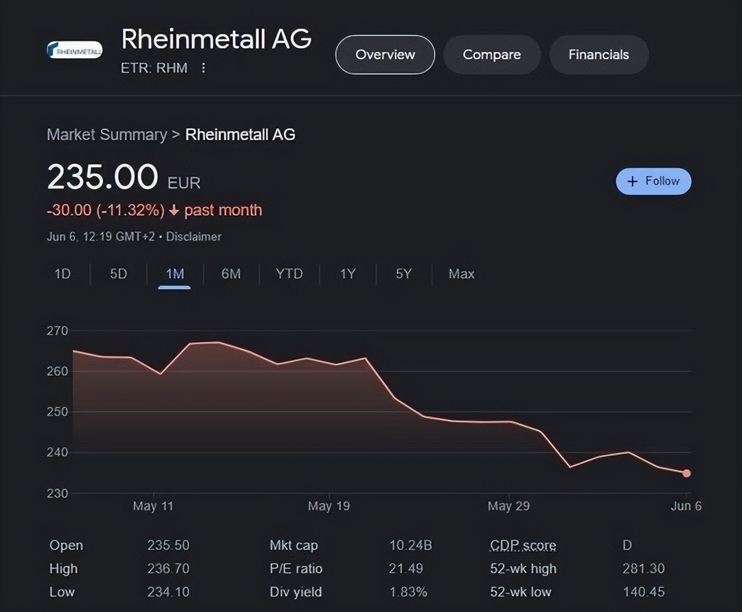Select the Max time range

[461, 274]
